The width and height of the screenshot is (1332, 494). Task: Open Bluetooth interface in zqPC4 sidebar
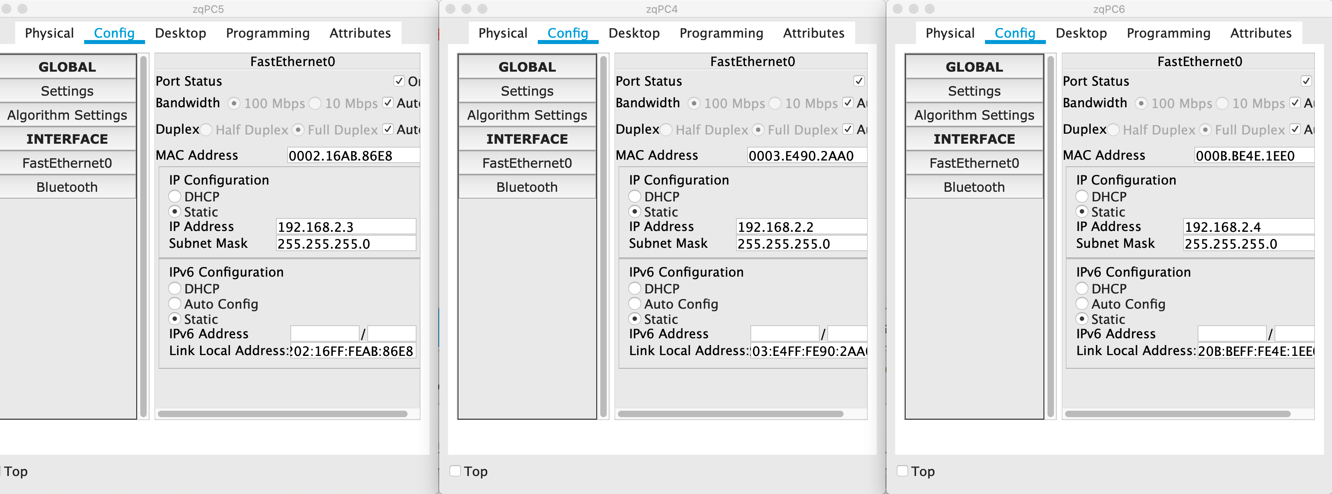click(x=527, y=187)
